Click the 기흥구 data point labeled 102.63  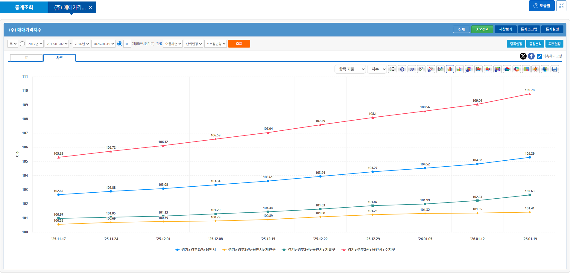pos(530,195)
